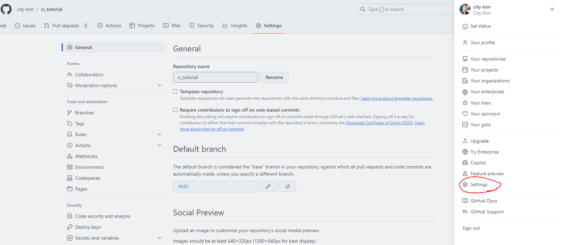This screenshot has height=245, width=562.
Task: Click the Branches icon in sidebar
Action: click(x=70, y=113)
